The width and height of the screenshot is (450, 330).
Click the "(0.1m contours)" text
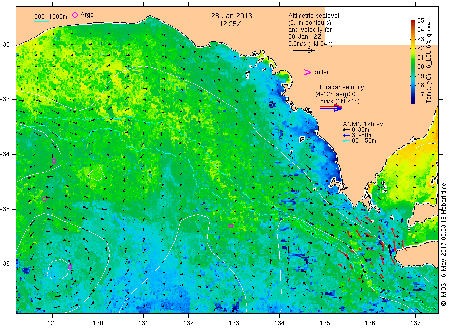(310, 23)
